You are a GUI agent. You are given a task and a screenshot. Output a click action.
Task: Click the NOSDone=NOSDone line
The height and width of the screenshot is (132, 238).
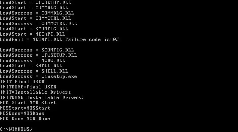(22, 114)
